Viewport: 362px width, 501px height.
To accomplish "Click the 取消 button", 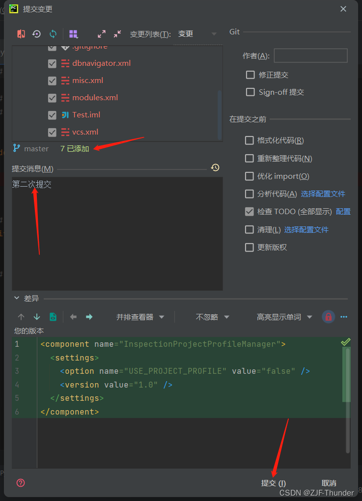I will (329, 483).
